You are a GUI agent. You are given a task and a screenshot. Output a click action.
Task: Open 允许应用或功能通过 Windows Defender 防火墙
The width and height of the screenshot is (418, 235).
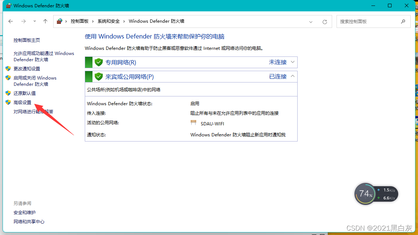tap(44, 56)
